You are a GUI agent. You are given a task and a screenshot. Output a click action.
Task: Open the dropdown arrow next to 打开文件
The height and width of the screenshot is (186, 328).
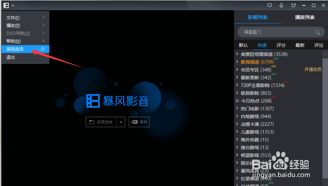click(121, 122)
